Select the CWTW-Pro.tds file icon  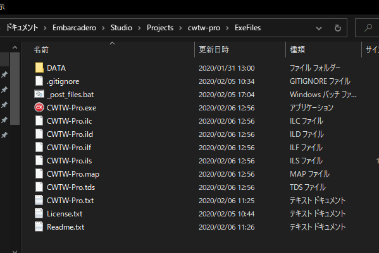click(x=39, y=187)
